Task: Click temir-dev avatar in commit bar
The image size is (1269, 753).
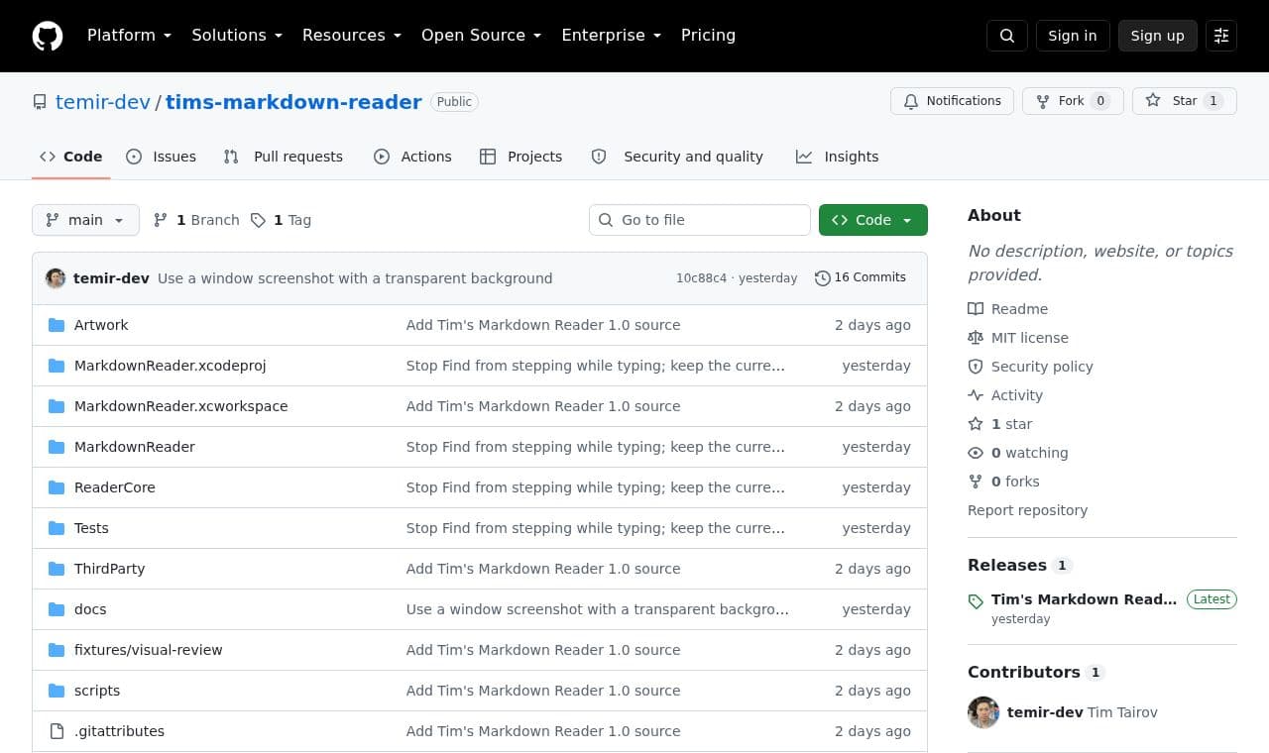Action: pyautogui.click(x=56, y=278)
